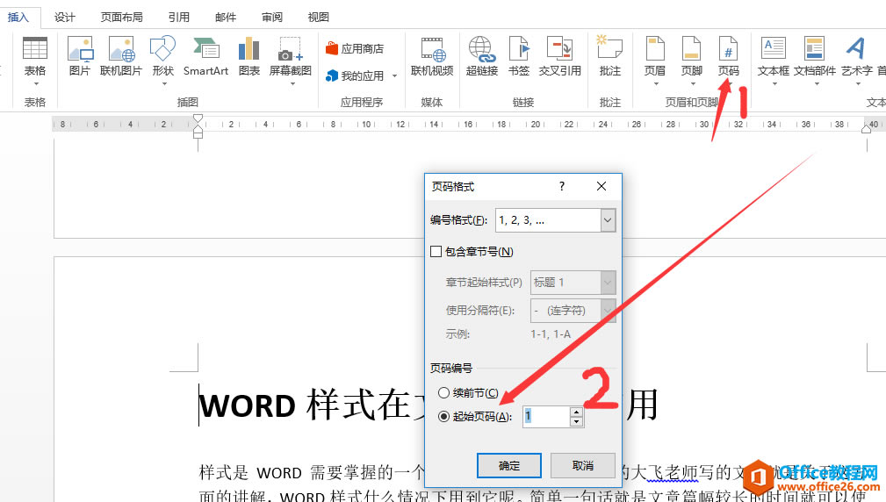
Task: Insert Online Video (联机视频)
Action: coord(432,56)
